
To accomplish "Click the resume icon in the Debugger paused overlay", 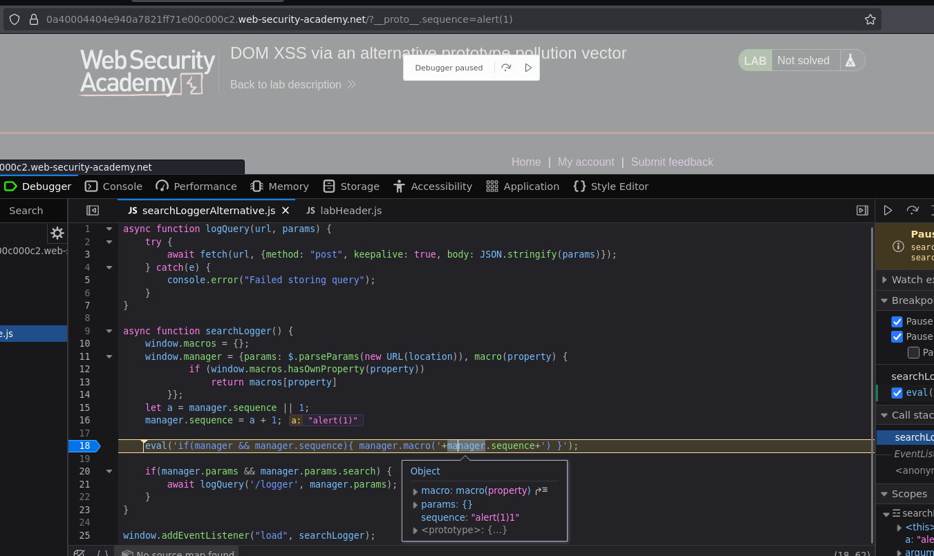I will pyautogui.click(x=528, y=68).
